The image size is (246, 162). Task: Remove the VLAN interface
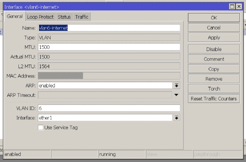[x=214, y=79]
